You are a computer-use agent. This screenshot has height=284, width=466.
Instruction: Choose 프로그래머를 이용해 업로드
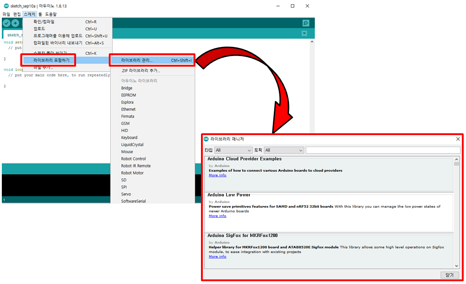tap(67, 36)
